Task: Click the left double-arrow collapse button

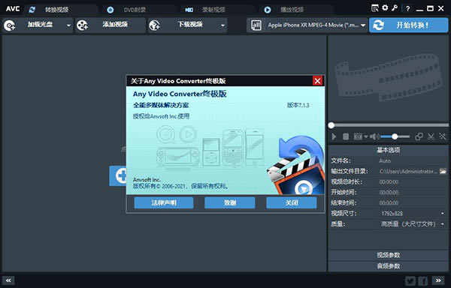Action: [8, 280]
